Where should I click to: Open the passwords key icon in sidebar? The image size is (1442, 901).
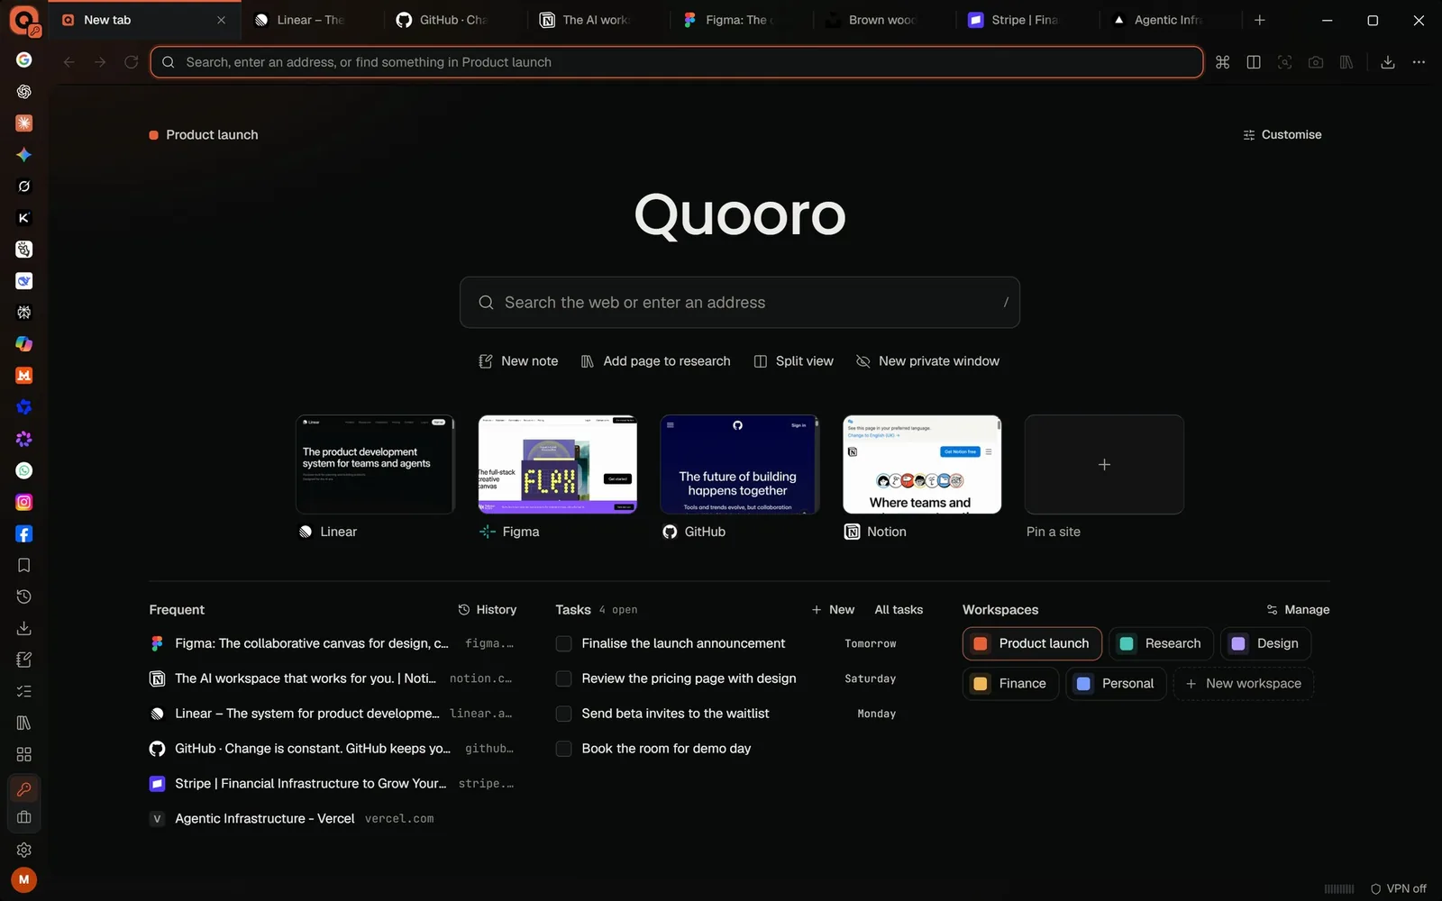[24, 789]
